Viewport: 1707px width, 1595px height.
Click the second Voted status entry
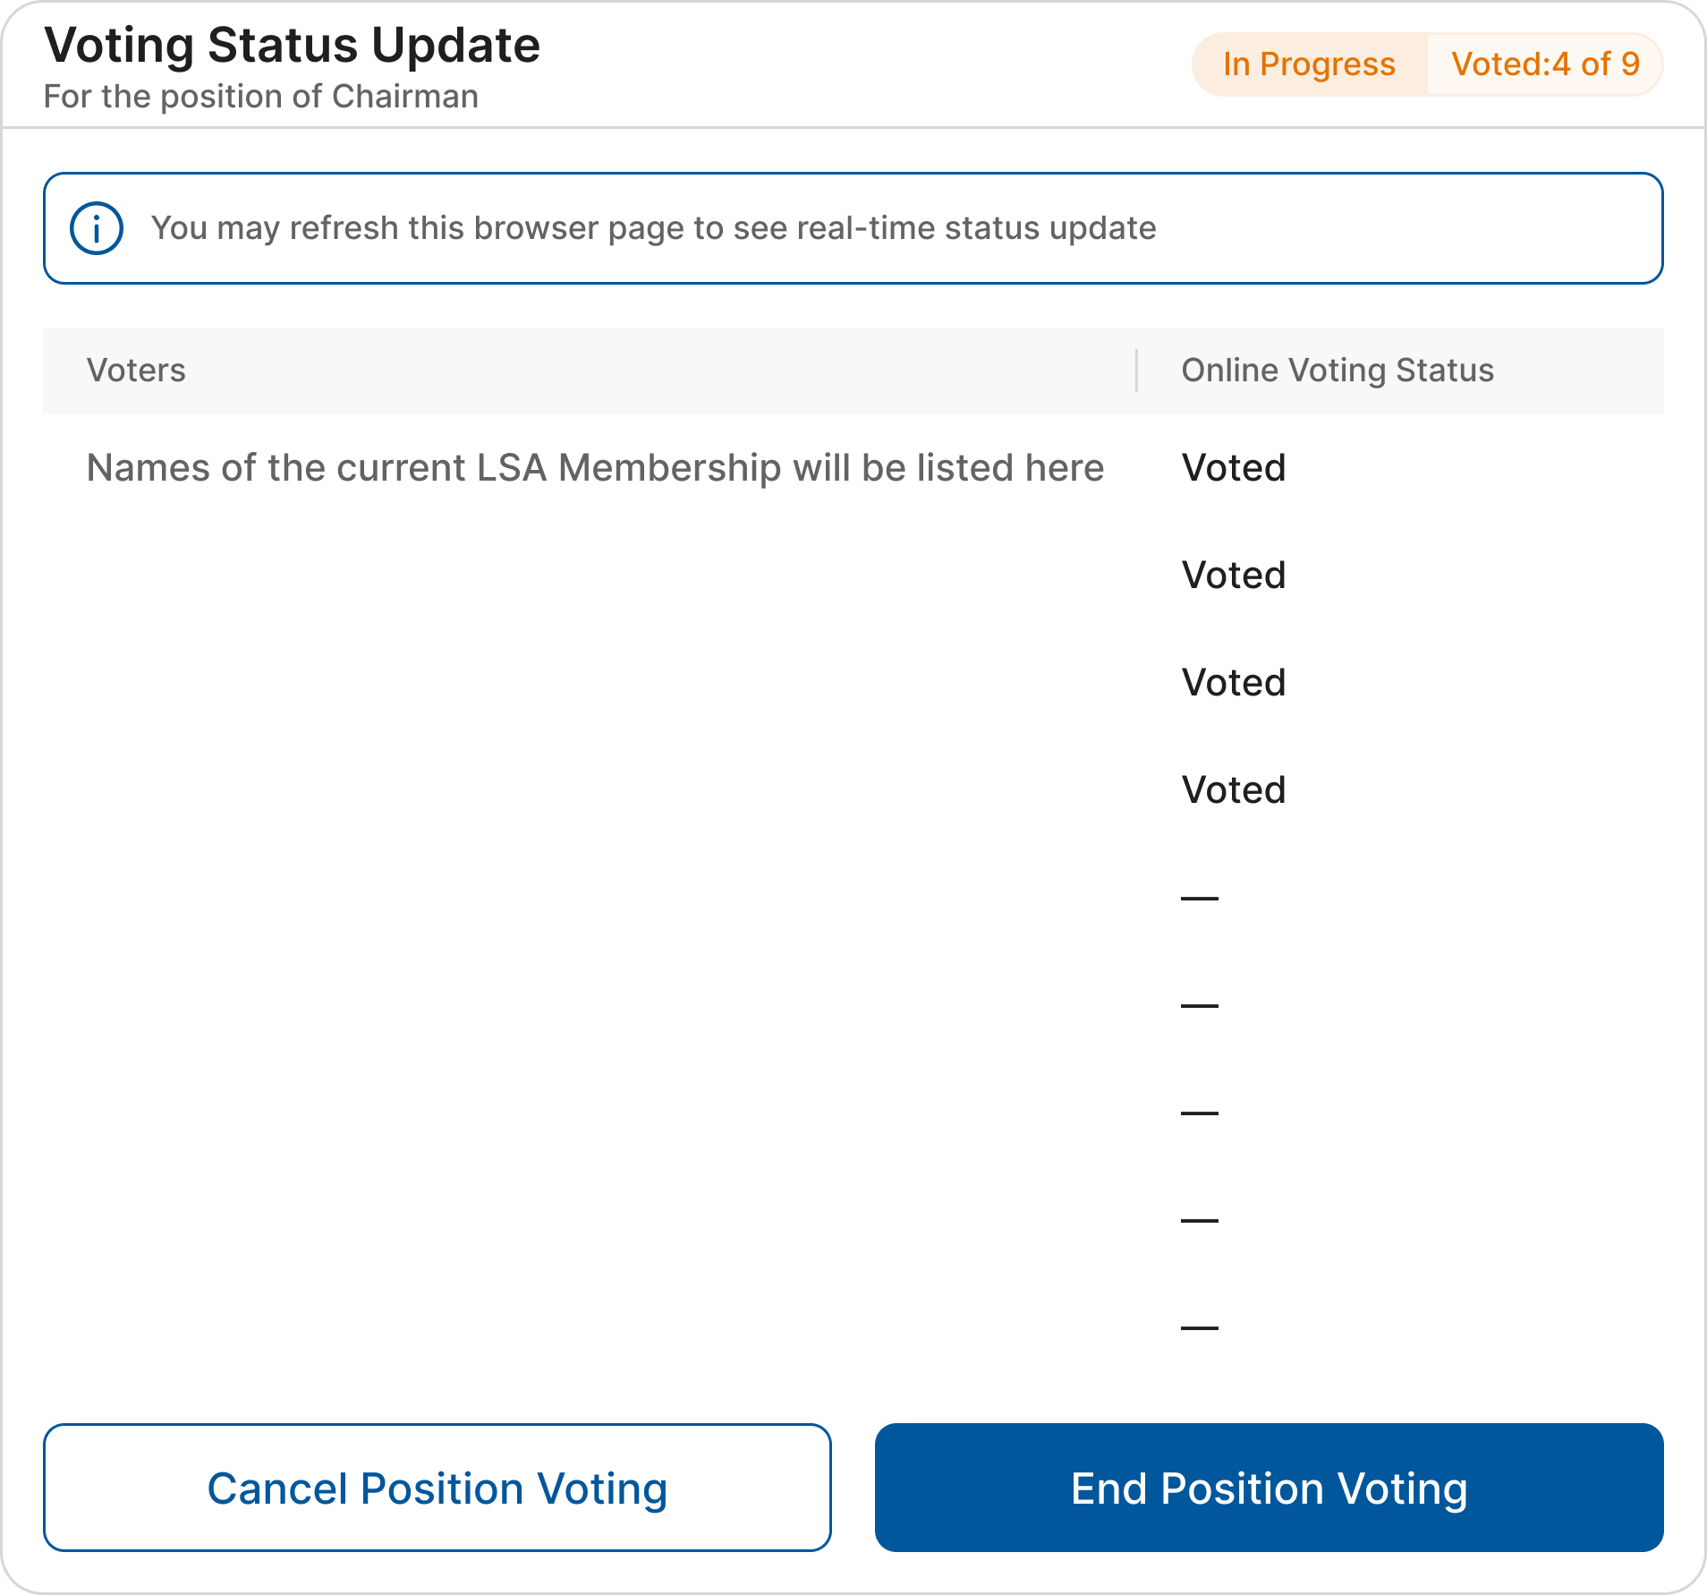point(1234,576)
